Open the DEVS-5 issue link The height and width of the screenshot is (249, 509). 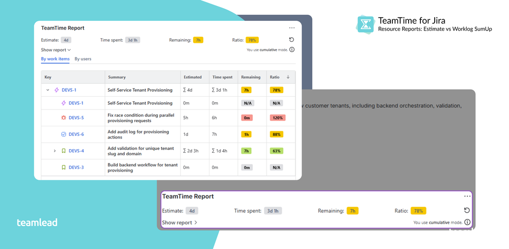click(x=76, y=118)
